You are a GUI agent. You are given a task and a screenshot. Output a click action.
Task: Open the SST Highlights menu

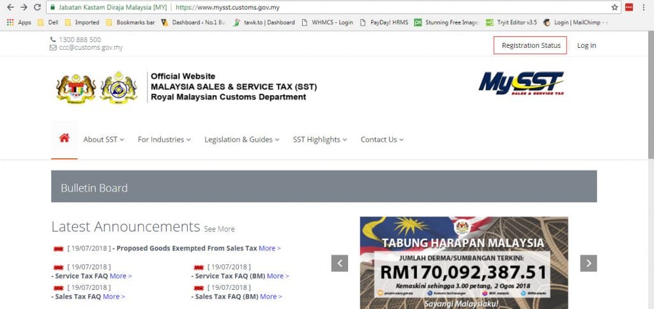point(320,140)
